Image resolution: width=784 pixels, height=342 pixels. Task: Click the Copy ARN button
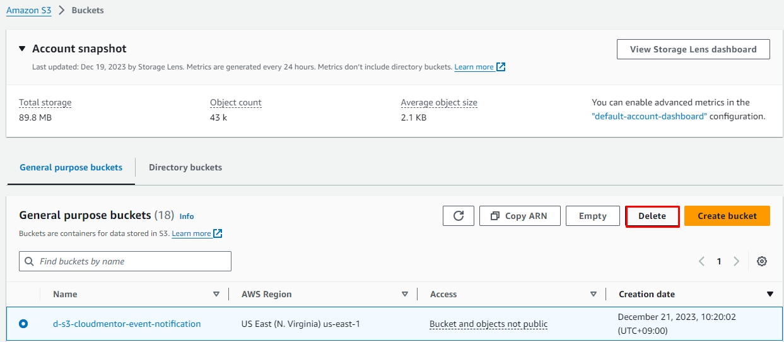pos(519,216)
